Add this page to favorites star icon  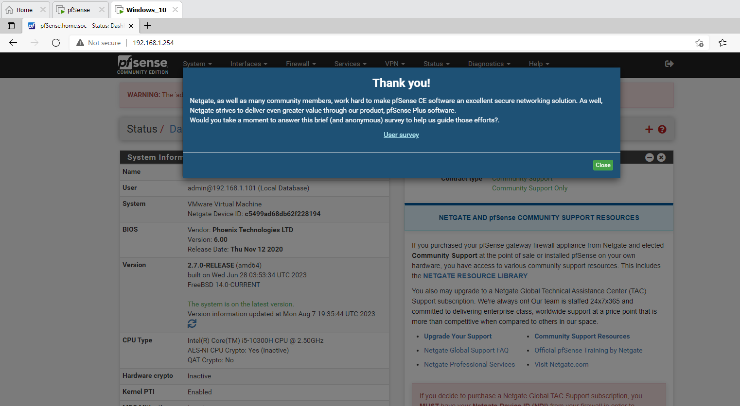coord(699,43)
